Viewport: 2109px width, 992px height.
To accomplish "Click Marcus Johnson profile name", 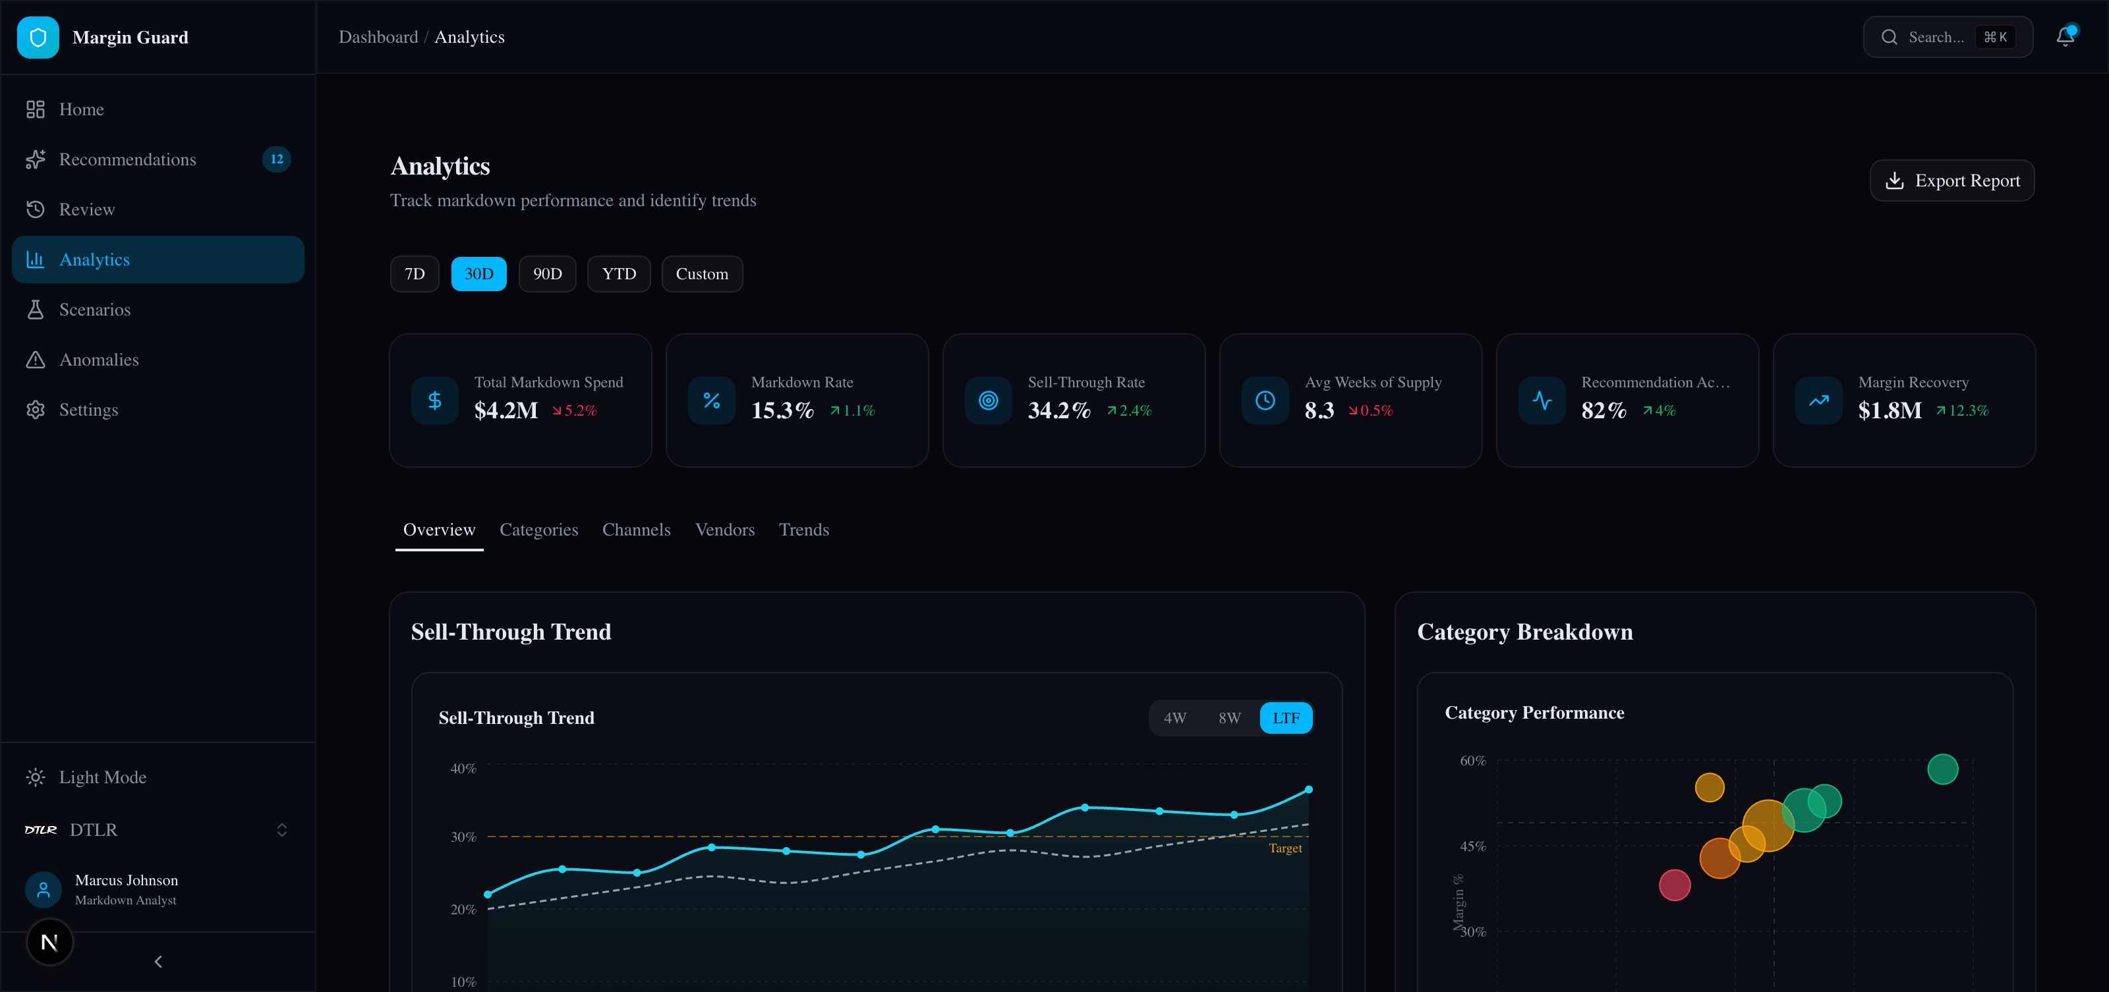I will (126, 880).
